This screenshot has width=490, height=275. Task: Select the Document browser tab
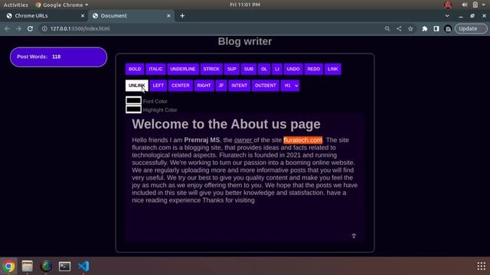[131, 15]
